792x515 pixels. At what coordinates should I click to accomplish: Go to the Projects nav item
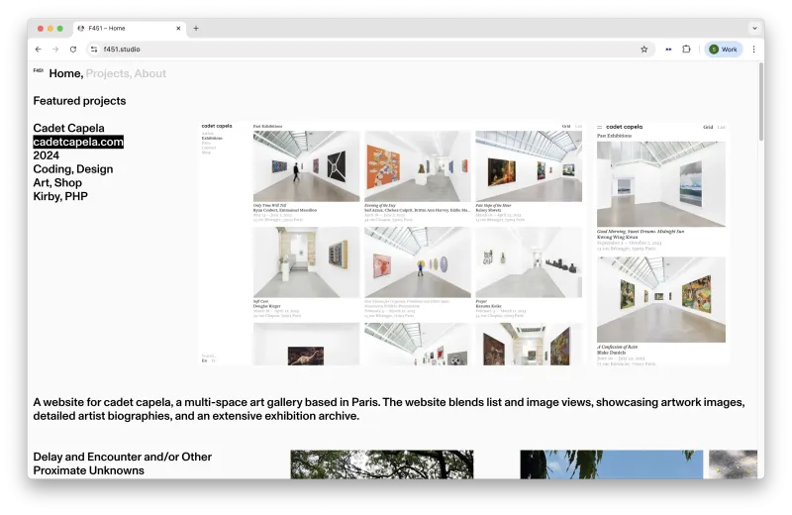[x=109, y=73]
